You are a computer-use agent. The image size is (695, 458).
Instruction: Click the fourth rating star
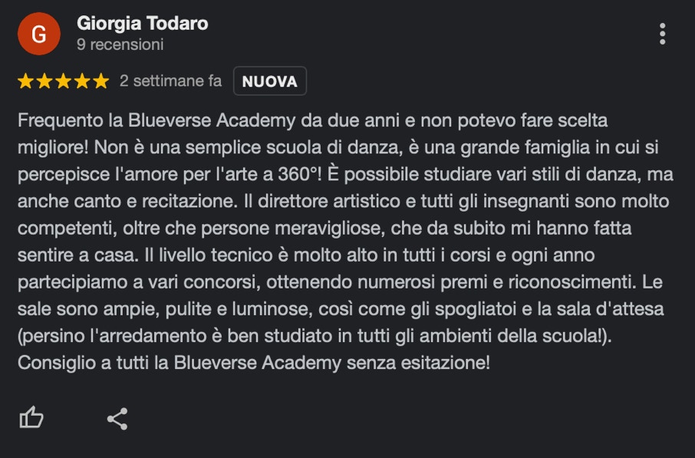coord(82,81)
